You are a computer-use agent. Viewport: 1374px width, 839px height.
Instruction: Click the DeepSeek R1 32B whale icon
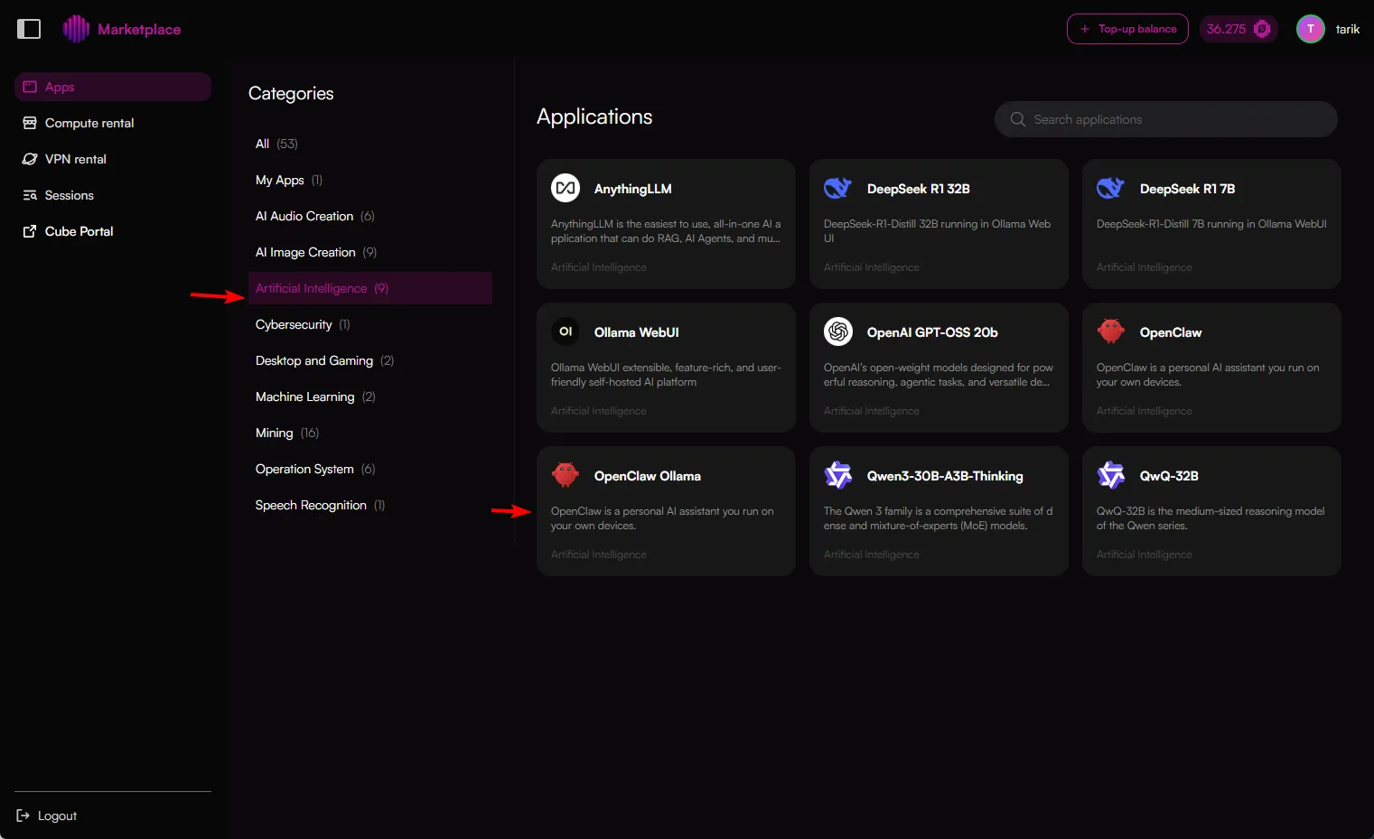[x=838, y=188]
